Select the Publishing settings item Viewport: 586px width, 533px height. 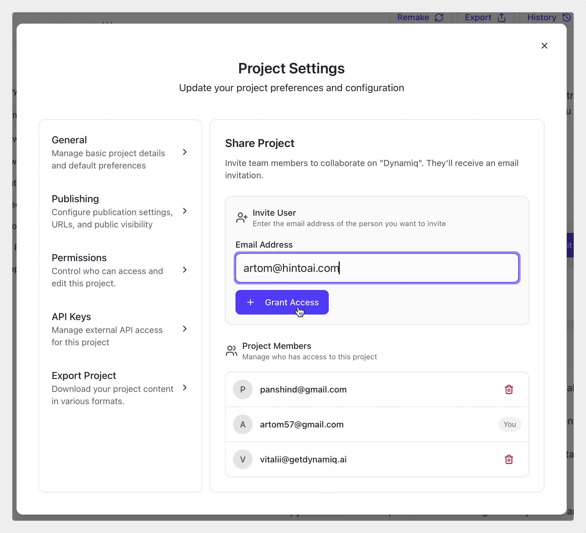click(112, 211)
